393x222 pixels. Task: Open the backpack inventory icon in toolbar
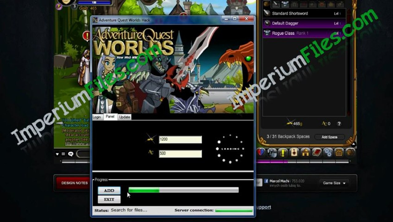pos(350,152)
